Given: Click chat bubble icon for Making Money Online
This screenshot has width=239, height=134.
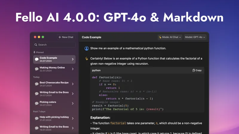Looking at the screenshot, I should 36,69.
